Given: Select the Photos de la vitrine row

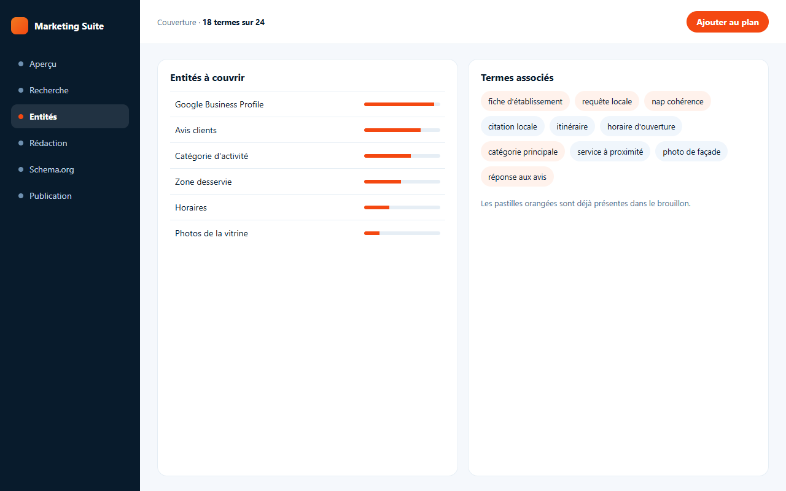Looking at the screenshot, I should 308,233.
